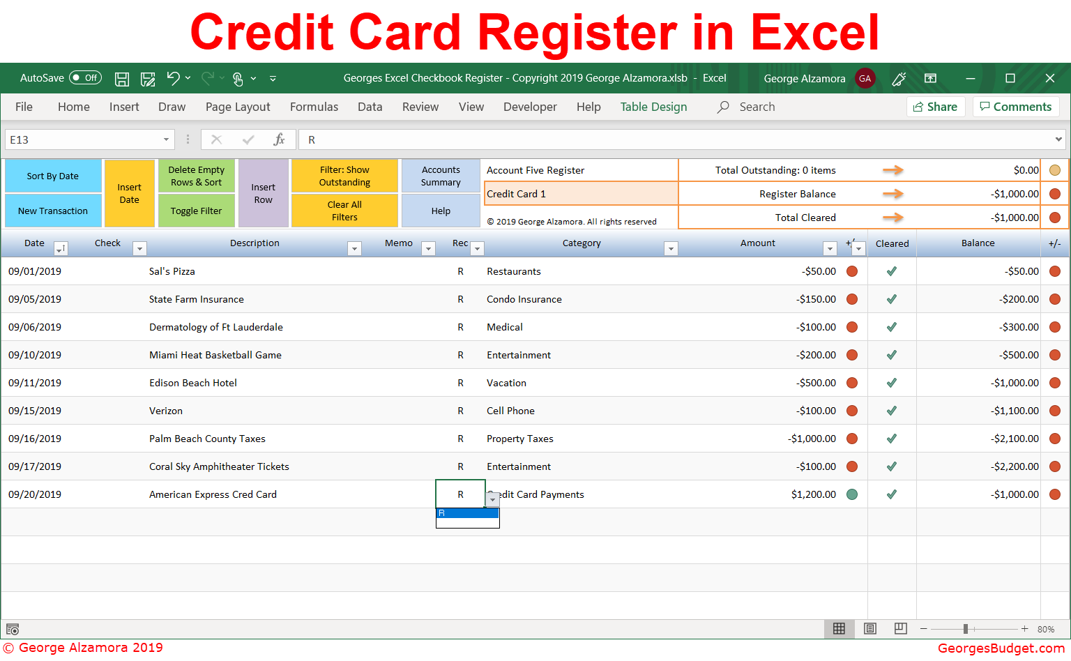Expand the formula bar chevron
Screen dimensions: 1071x661
pyautogui.click(x=1058, y=139)
